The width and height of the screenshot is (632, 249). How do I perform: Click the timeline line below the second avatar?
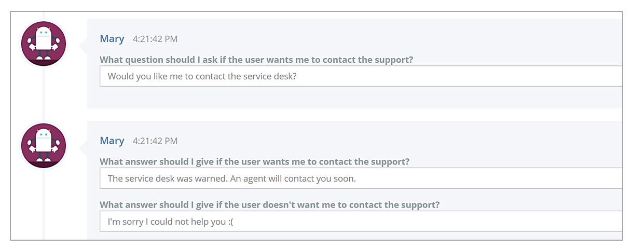[x=44, y=205]
